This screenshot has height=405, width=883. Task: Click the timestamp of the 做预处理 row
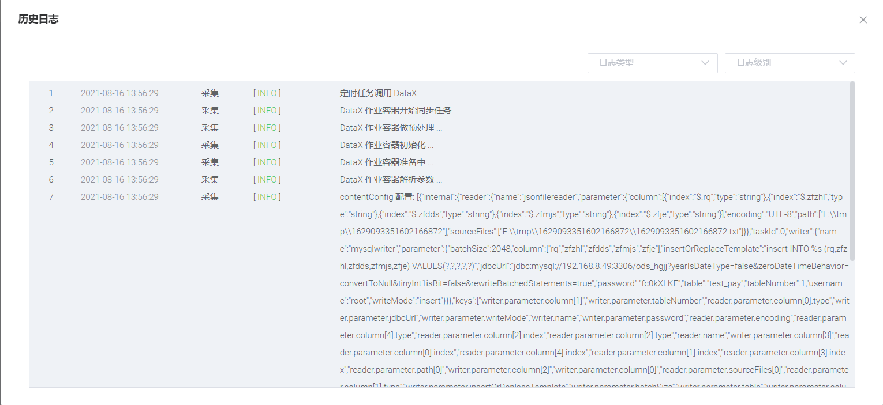tap(119, 127)
